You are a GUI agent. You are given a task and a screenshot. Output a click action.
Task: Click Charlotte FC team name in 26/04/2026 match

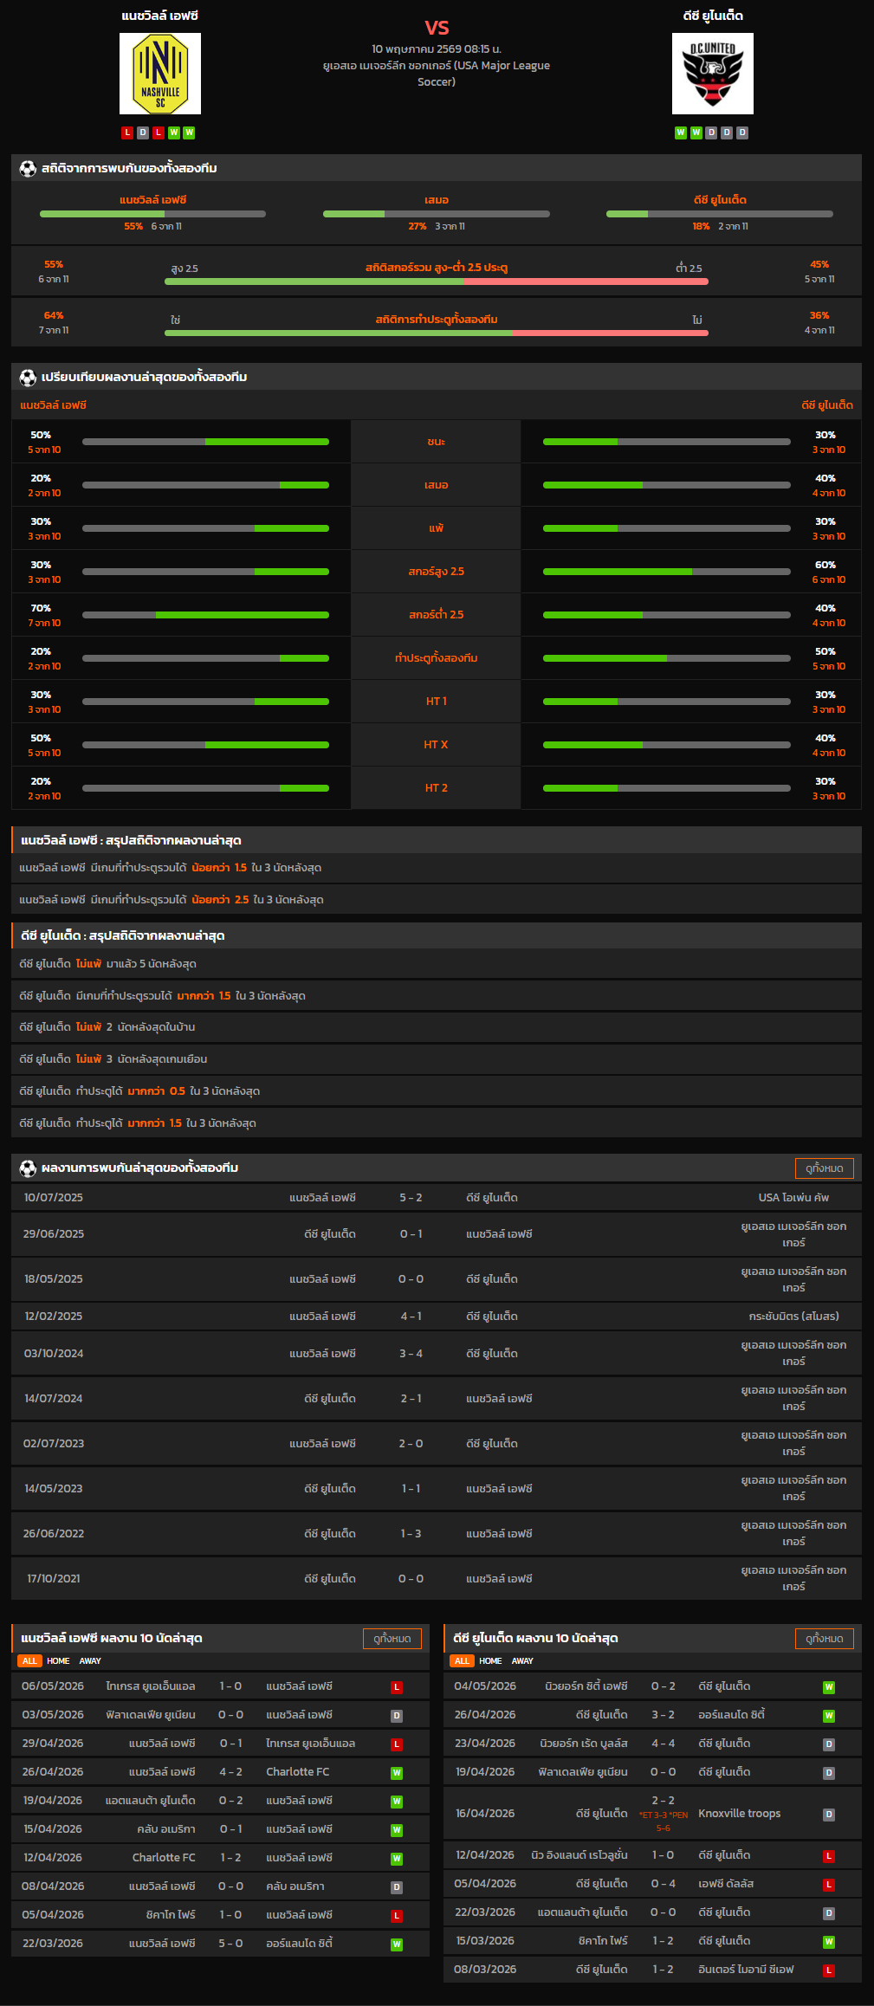click(298, 1772)
